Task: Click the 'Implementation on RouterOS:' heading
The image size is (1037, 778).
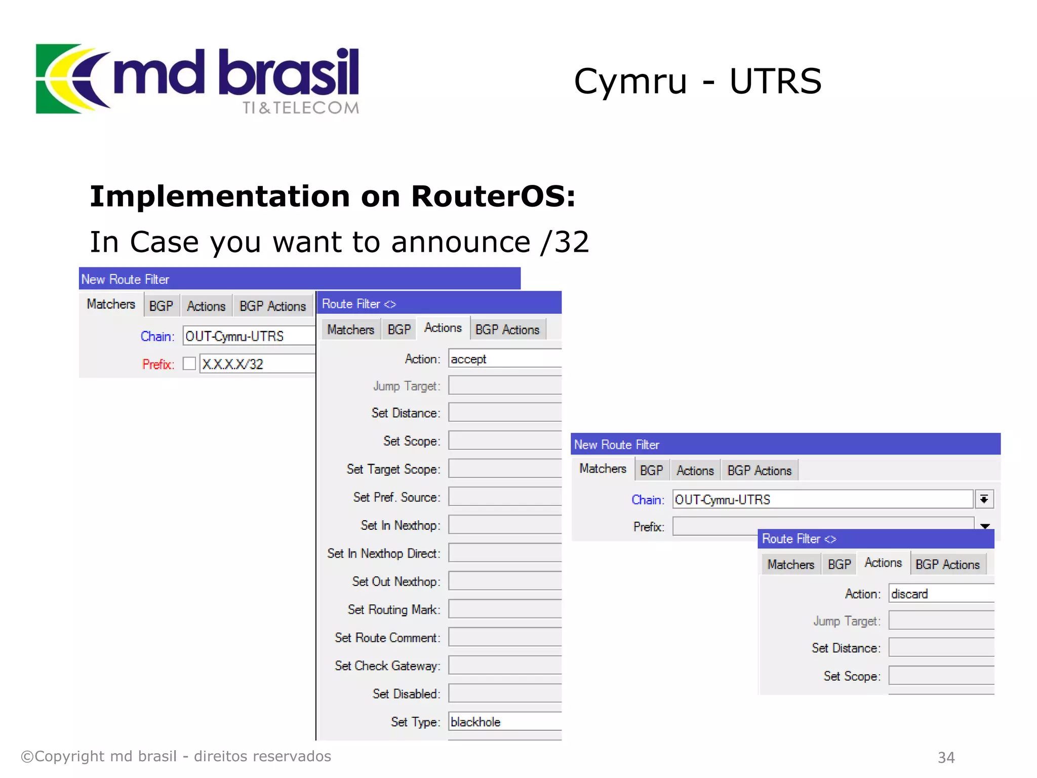Action: 333,197
